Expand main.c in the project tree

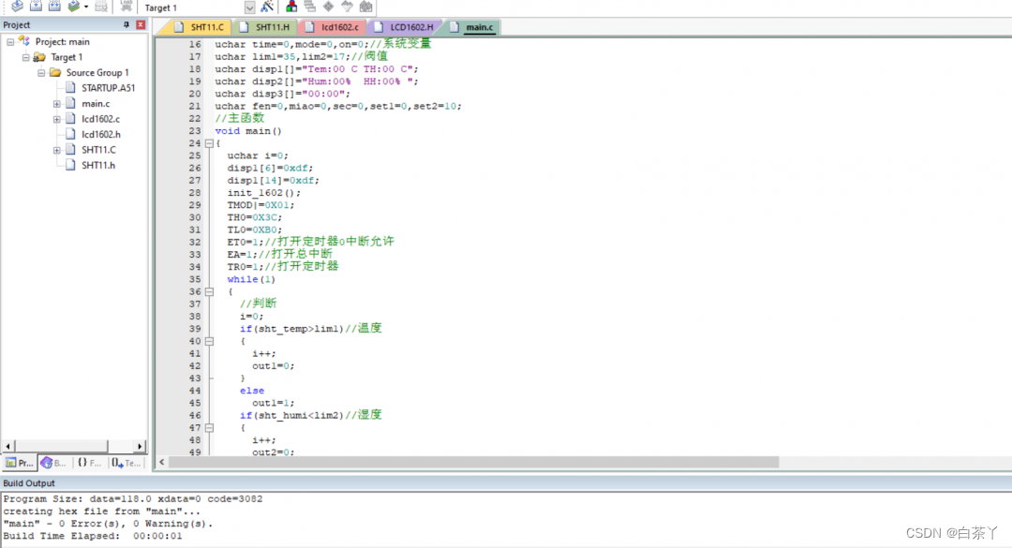click(x=57, y=104)
